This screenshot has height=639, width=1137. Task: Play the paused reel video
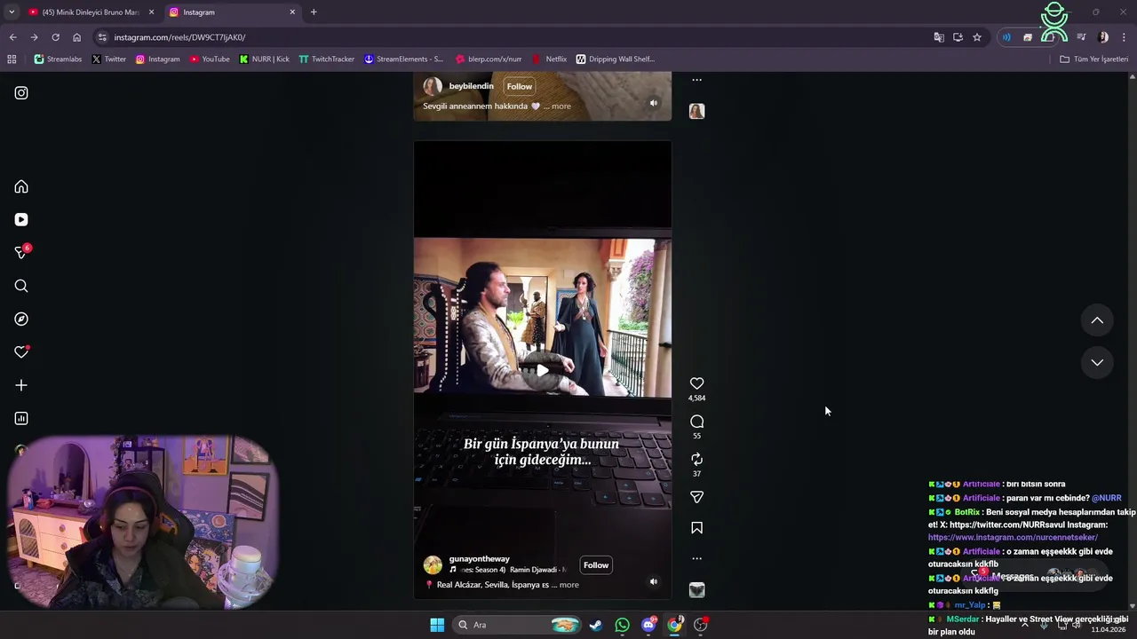[x=542, y=371]
